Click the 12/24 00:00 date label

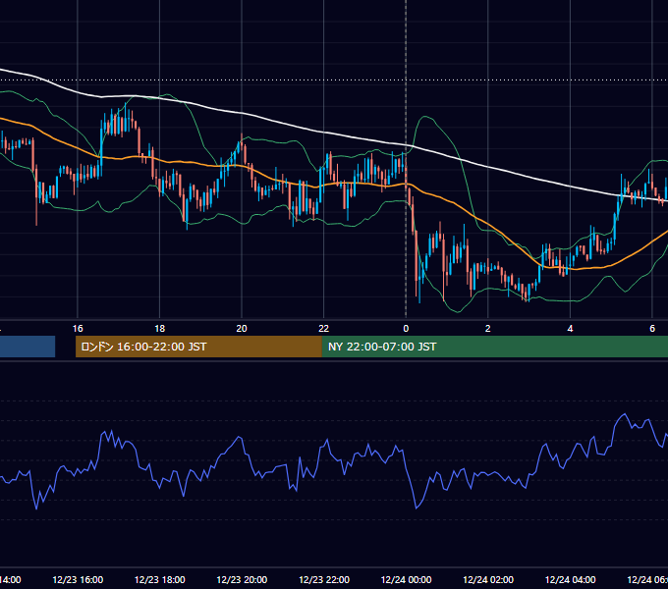[406, 579]
